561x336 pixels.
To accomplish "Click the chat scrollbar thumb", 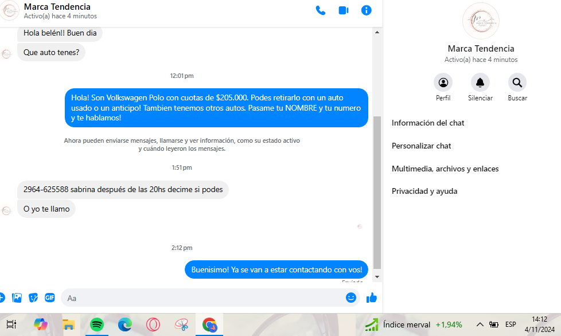I will click(377, 192).
